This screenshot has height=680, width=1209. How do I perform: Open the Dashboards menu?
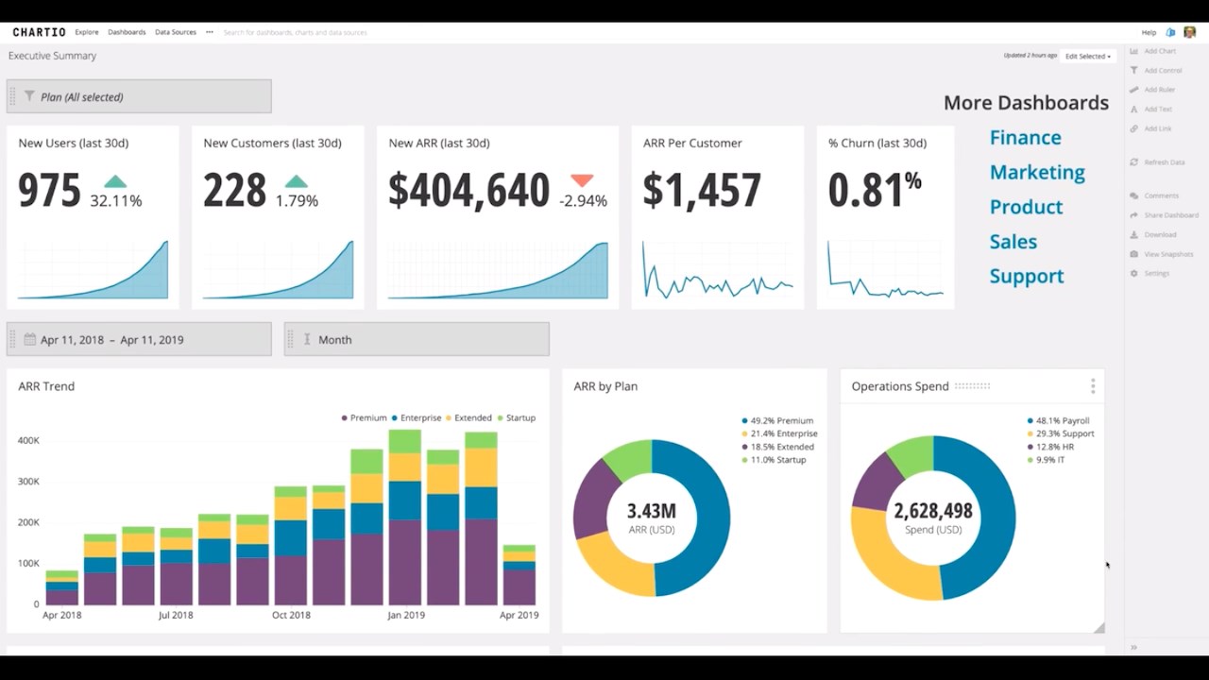(127, 32)
